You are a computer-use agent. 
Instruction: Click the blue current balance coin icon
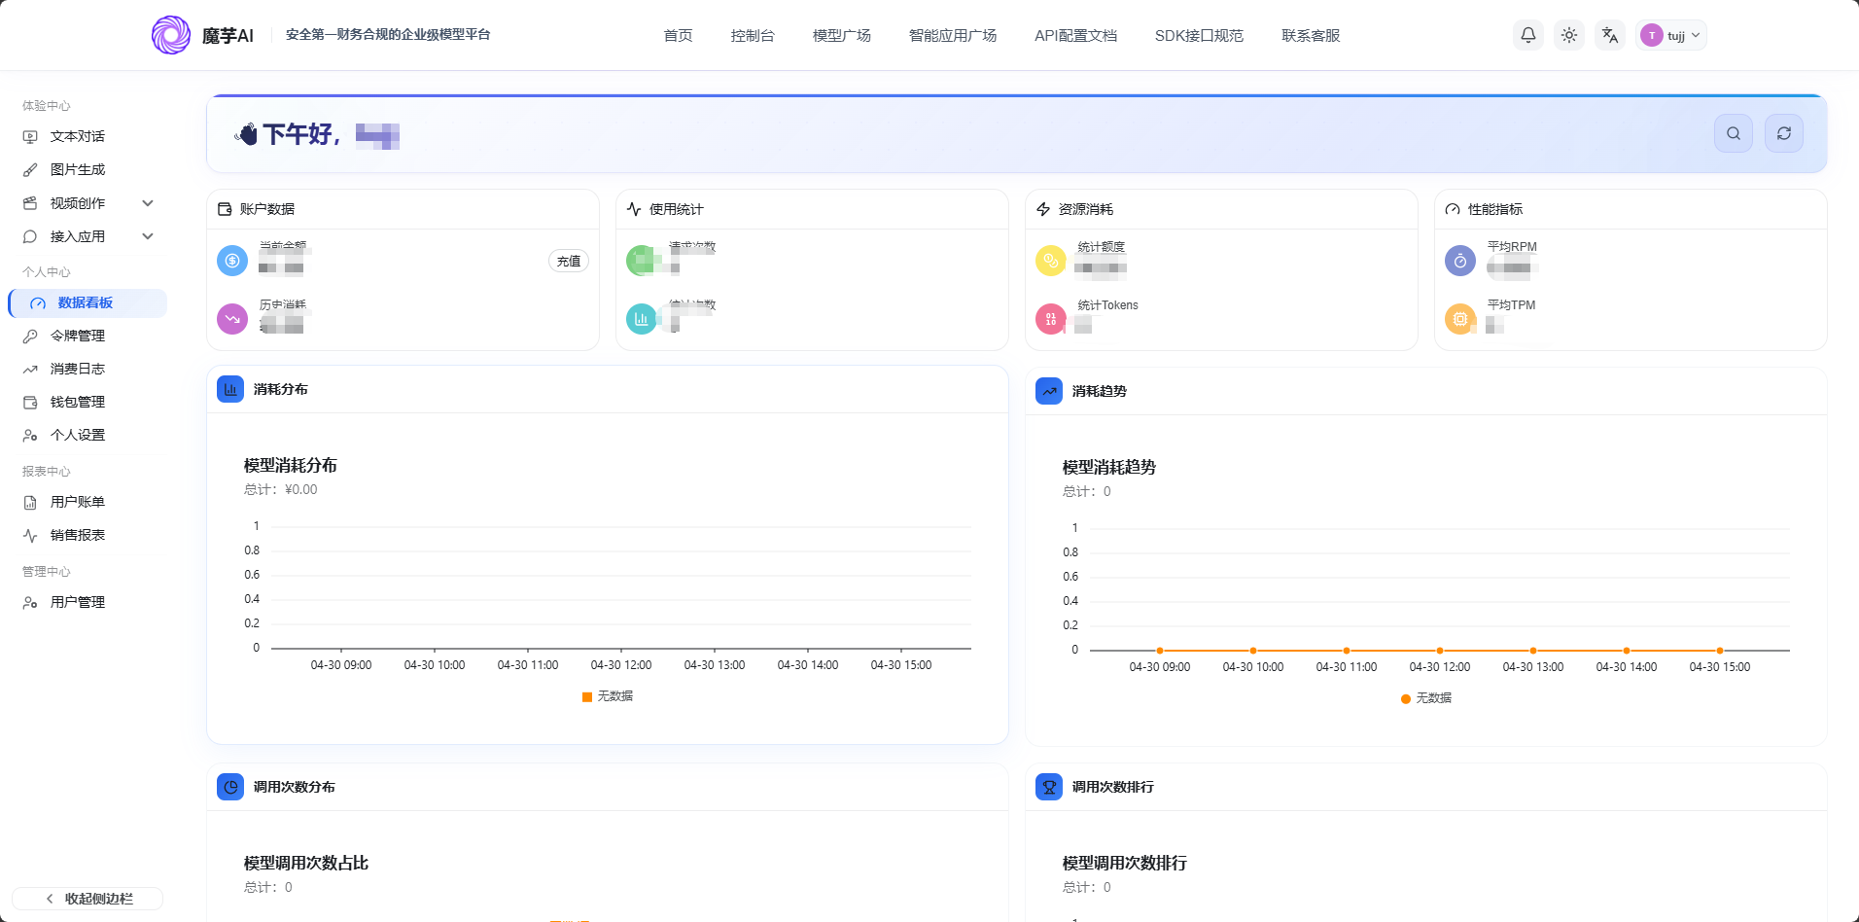click(x=232, y=261)
